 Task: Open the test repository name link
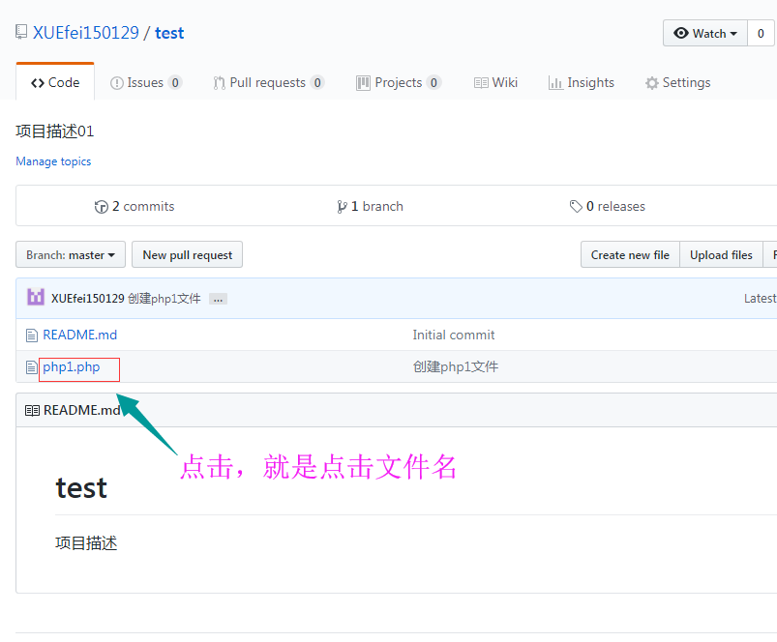pyautogui.click(x=169, y=33)
